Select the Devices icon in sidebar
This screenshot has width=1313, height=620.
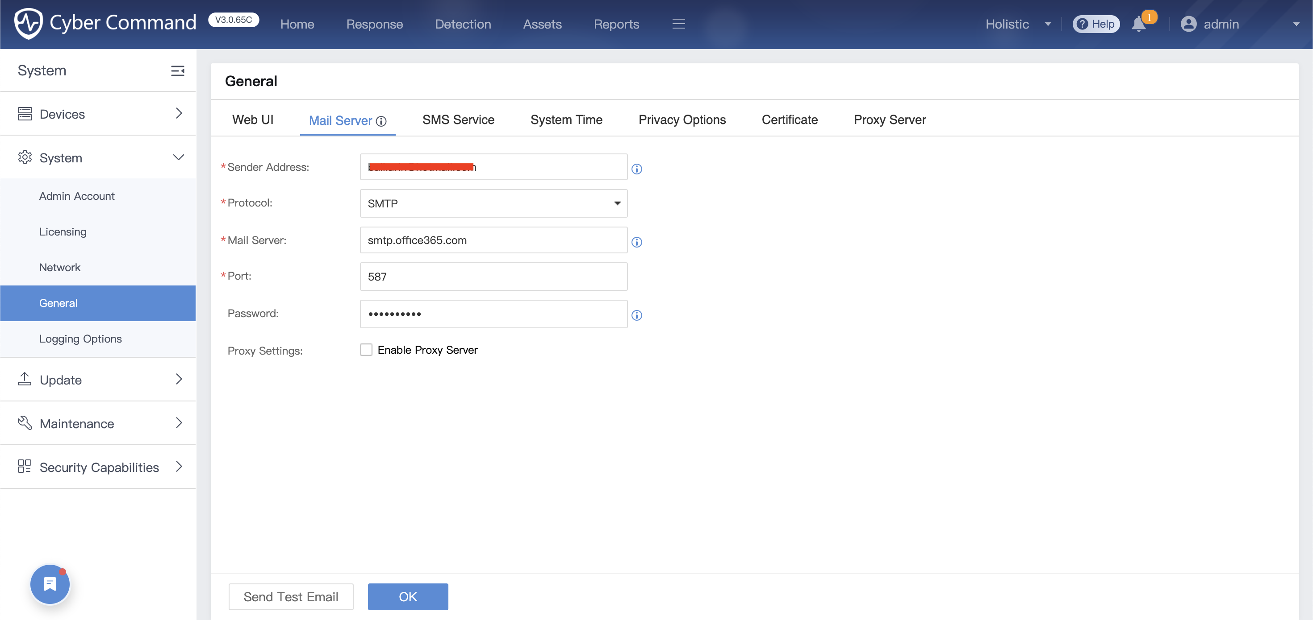pos(25,113)
